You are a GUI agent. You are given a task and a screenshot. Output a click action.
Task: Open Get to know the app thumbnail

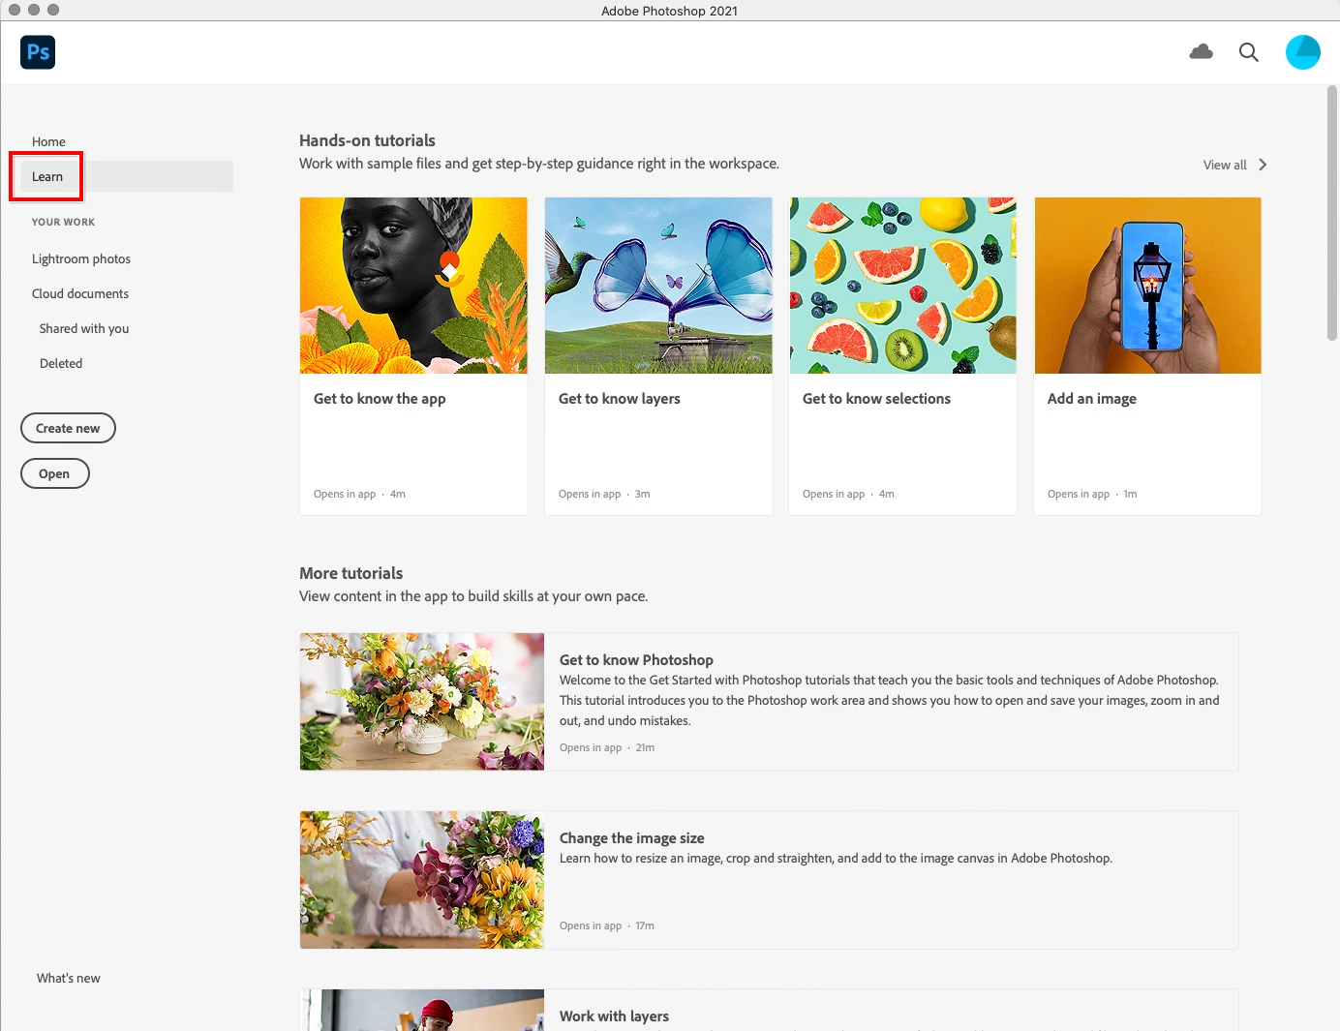point(413,286)
